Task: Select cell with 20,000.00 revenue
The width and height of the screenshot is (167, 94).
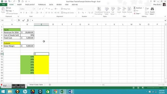Action: (27, 32)
